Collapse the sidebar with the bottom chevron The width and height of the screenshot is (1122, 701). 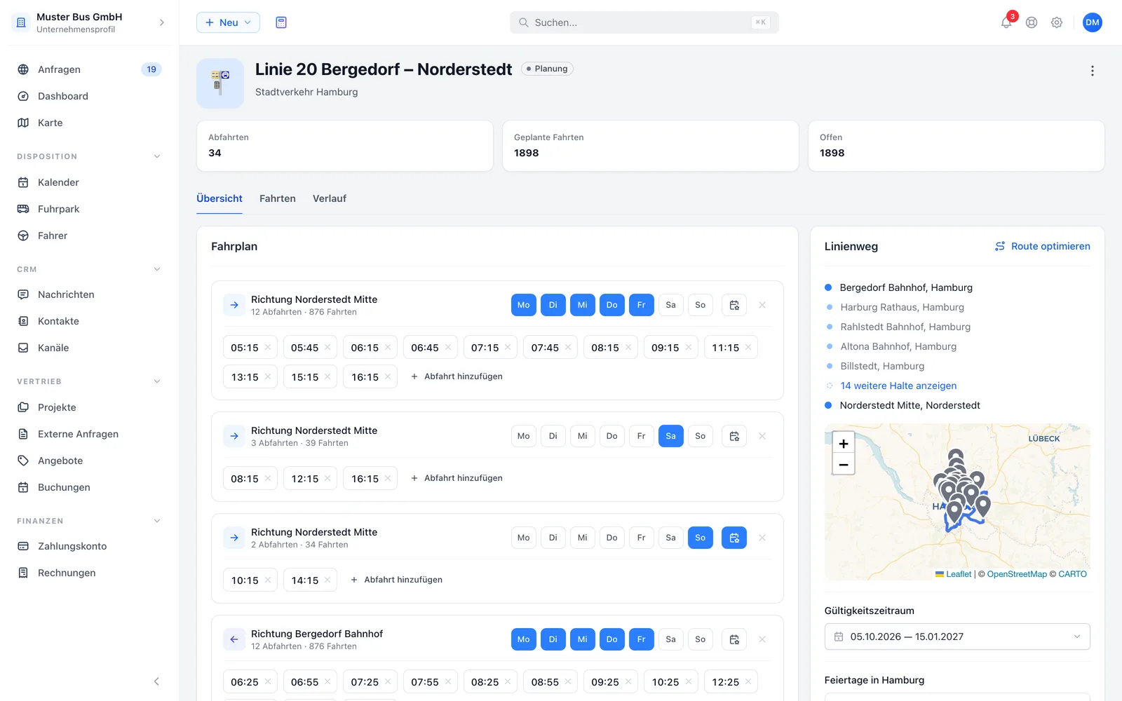point(156,681)
